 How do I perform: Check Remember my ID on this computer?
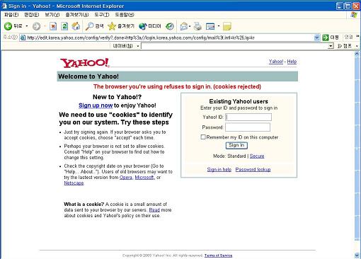point(203,137)
